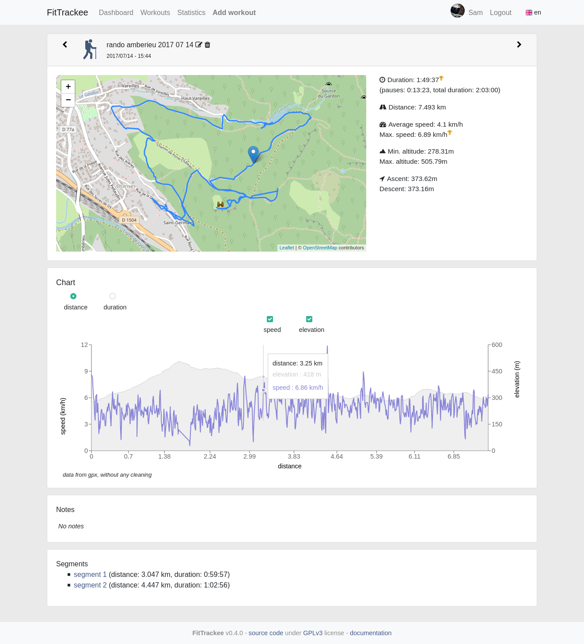Click the elevation point on chart
This screenshot has width=584, height=644.
pos(263,377)
